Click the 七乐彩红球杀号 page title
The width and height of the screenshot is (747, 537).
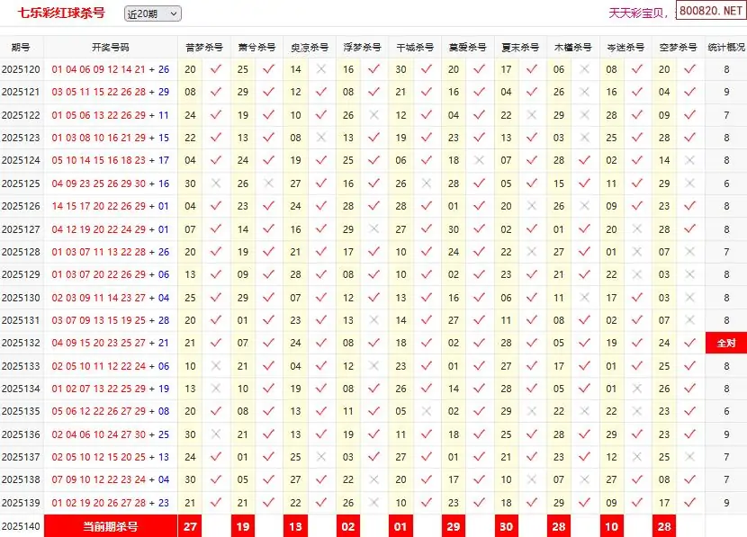[61, 13]
